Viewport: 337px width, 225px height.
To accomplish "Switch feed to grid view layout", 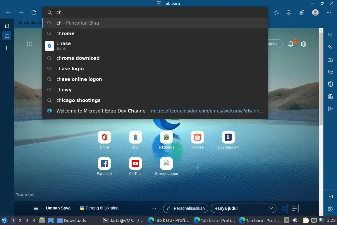I will pos(283,208).
